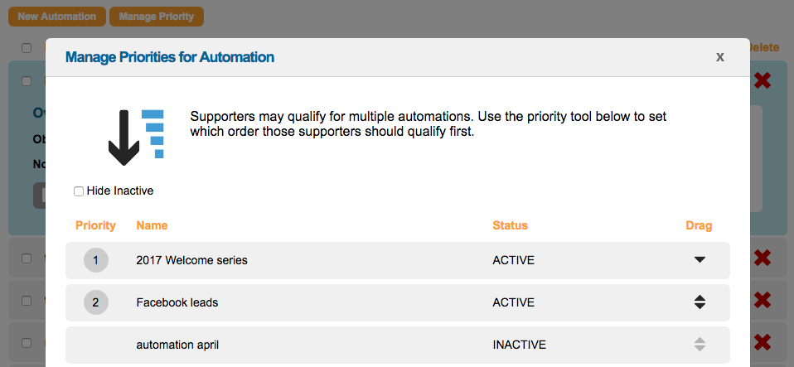Select the priority 2 number badge
This screenshot has width=794, height=367.
[95, 302]
